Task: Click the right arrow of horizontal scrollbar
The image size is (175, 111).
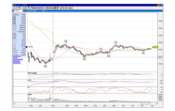Action: coord(156,103)
